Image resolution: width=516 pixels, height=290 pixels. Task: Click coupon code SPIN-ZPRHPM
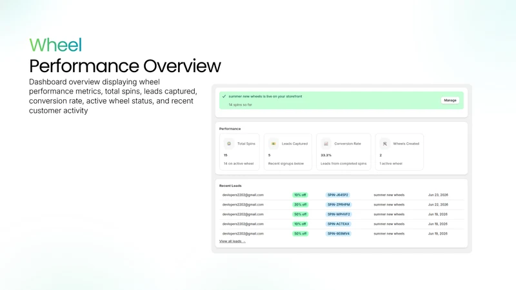click(339, 204)
